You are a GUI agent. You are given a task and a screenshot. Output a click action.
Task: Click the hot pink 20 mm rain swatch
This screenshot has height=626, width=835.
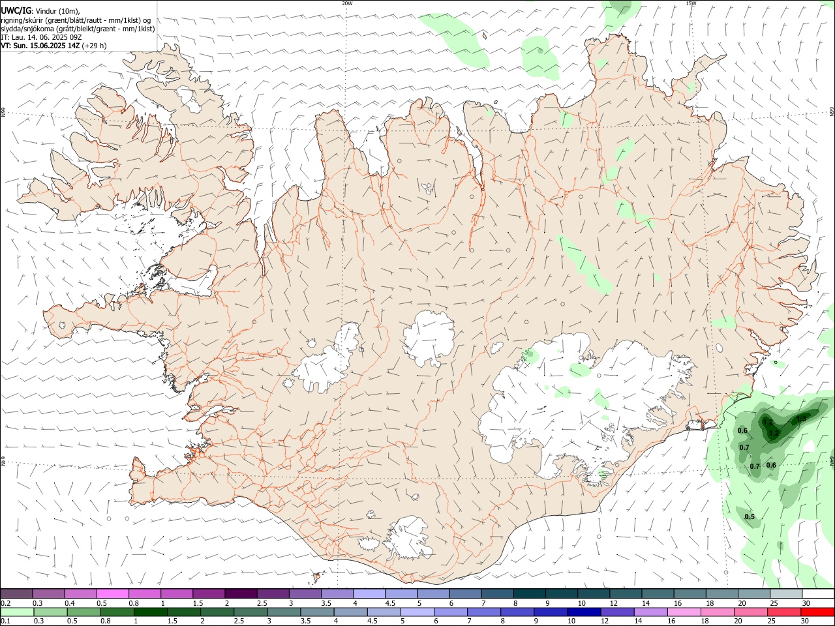750,612
